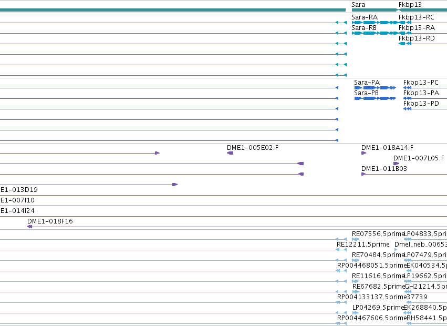Open the RE12211.5prime EST label

[x=363, y=244]
